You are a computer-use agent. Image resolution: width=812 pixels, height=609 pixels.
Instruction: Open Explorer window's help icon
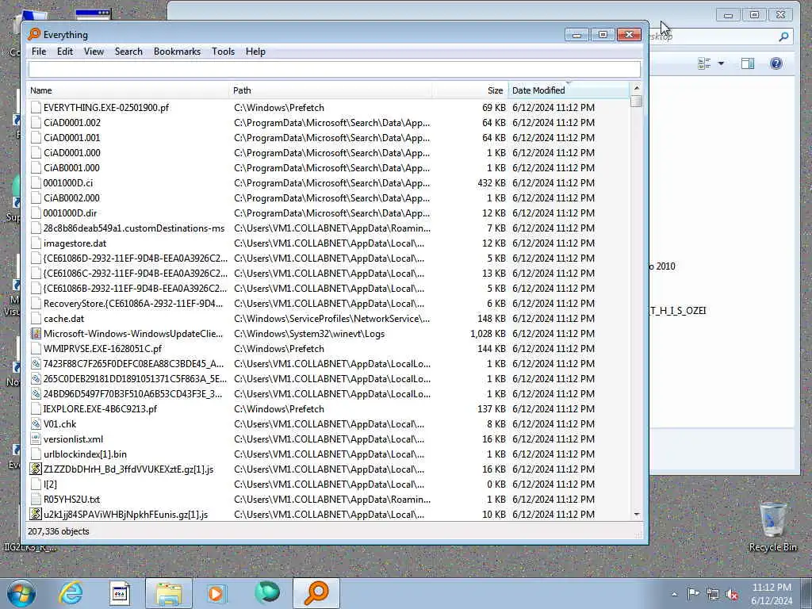tap(776, 63)
